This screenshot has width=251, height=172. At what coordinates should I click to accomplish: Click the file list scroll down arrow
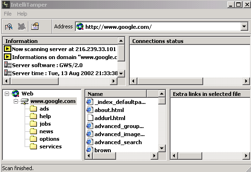(x=161, y=148)
